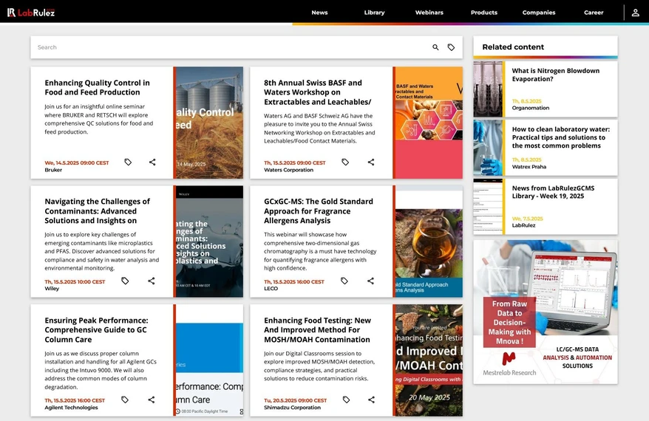Click the Waters Corporation company name

[x=288, y=170]
